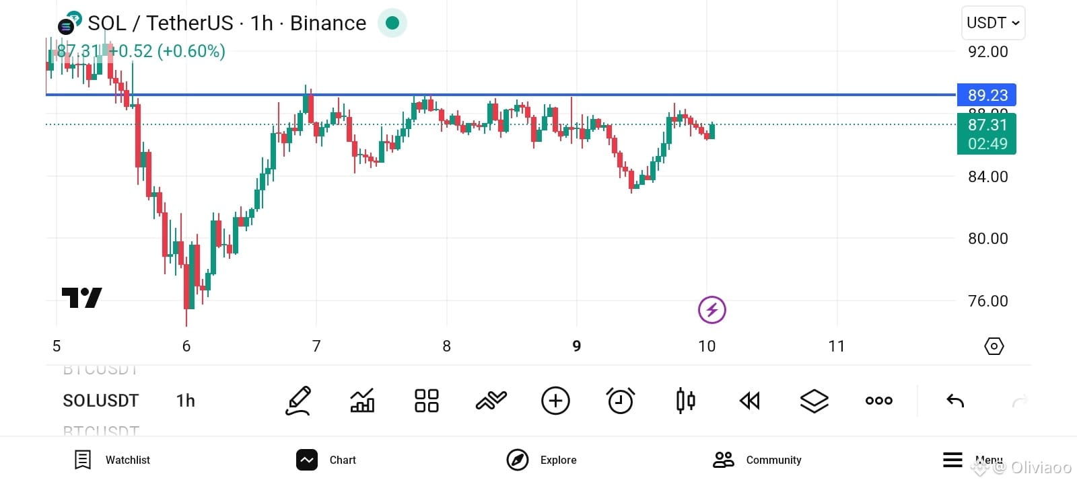Open the layout grid icon
This screenshot has height=484, width=1077.
click(427, 401)
